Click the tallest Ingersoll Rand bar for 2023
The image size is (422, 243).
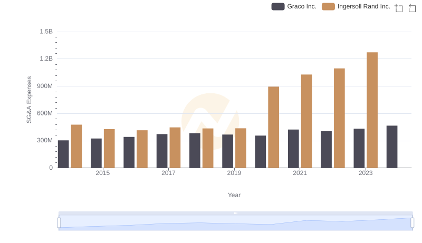[372, 110]
